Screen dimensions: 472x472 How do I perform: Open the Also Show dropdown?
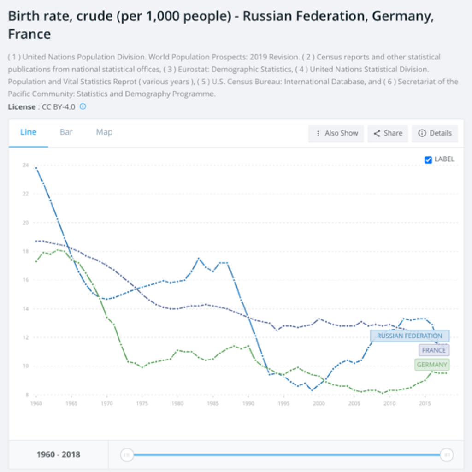click(x=336, y=133)
